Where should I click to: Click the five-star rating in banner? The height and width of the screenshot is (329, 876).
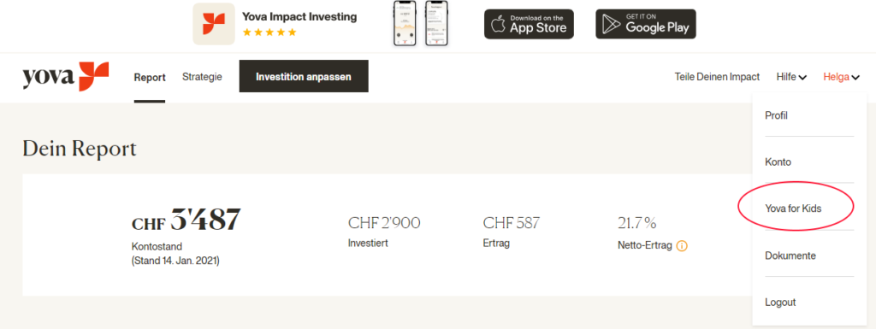coord(269,32)
